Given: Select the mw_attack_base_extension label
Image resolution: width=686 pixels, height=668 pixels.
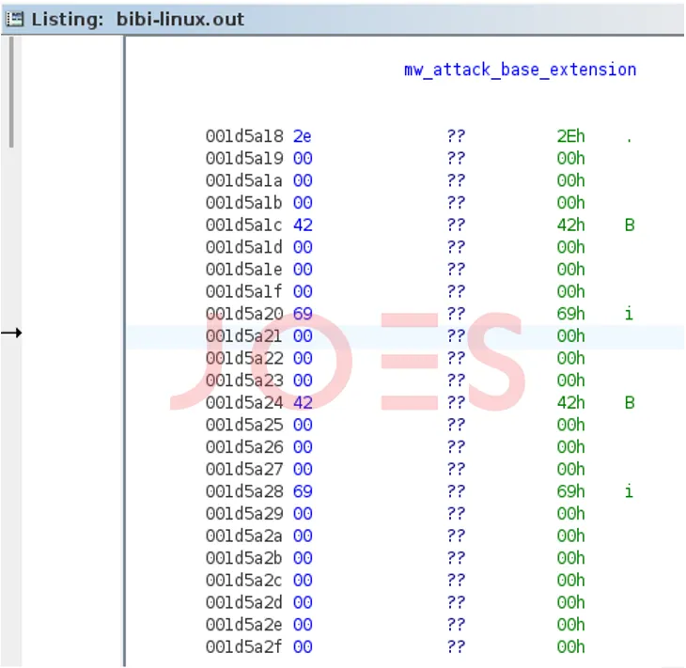Looking at the screenshot, I should 521,70.
